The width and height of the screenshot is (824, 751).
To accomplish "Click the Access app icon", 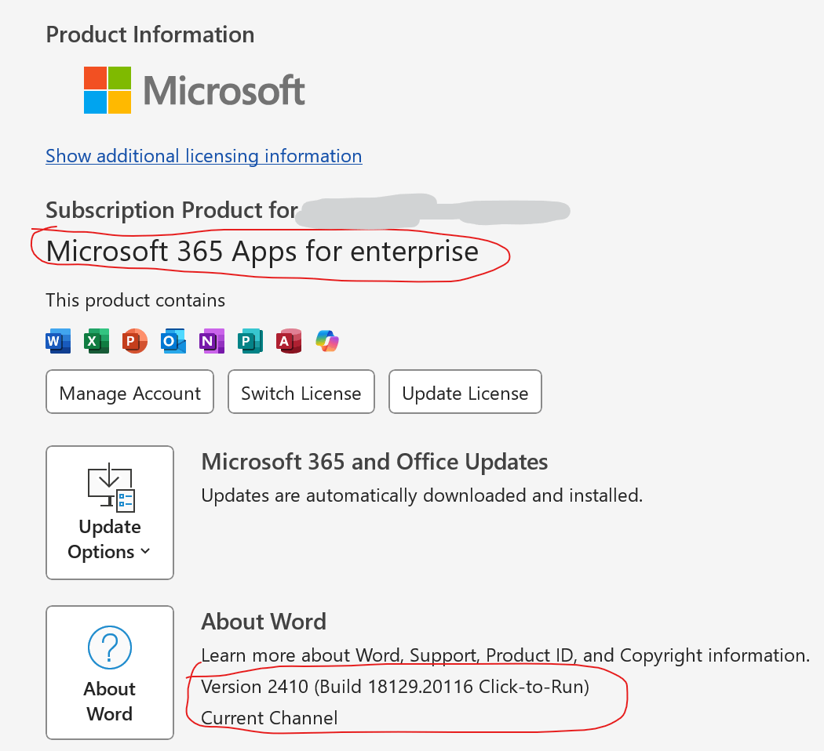I will (x=289, y=341).
